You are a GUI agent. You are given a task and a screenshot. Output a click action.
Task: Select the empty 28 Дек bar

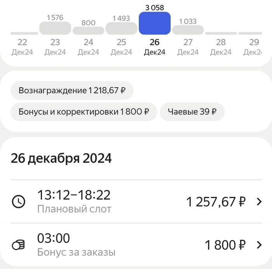[x=221, y=33]
